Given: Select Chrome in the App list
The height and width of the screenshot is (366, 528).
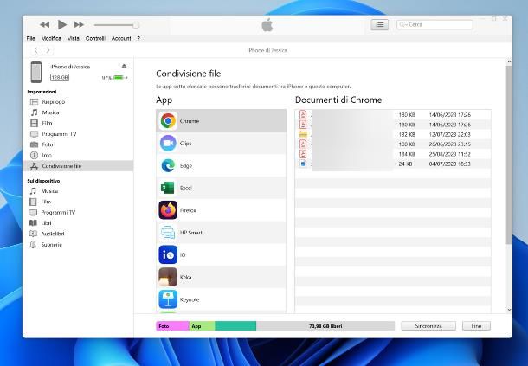Looking at the screenshot, I should (222, 121).
